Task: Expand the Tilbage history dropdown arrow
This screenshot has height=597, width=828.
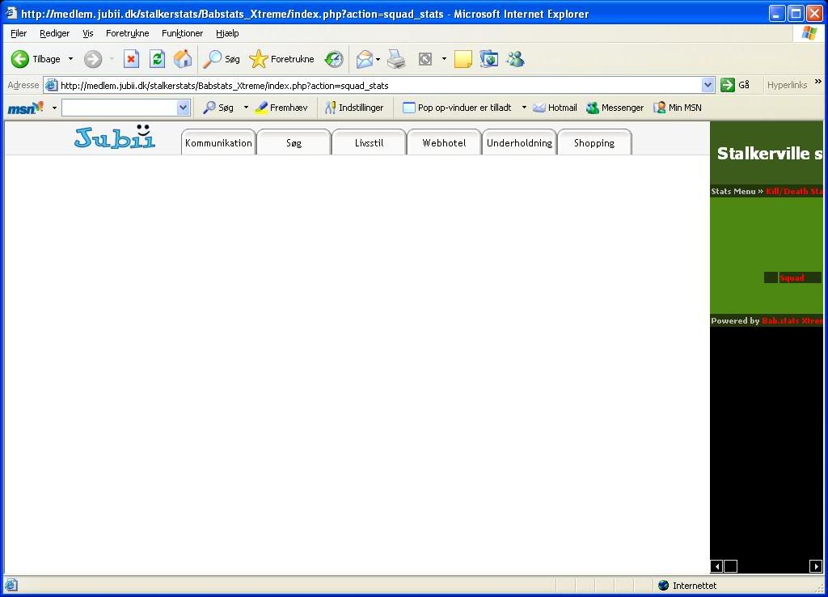Action: 70,59
